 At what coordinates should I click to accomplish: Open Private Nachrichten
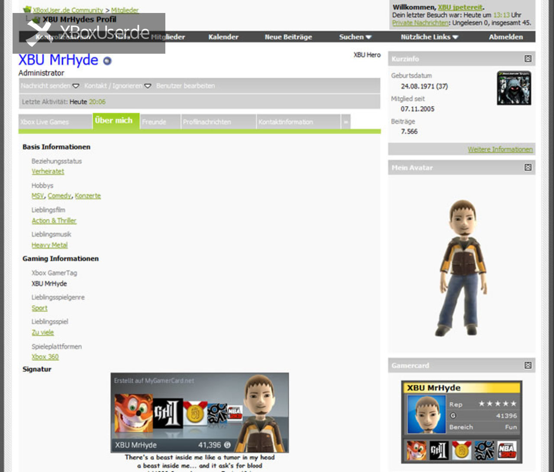(x=420, y=23)
